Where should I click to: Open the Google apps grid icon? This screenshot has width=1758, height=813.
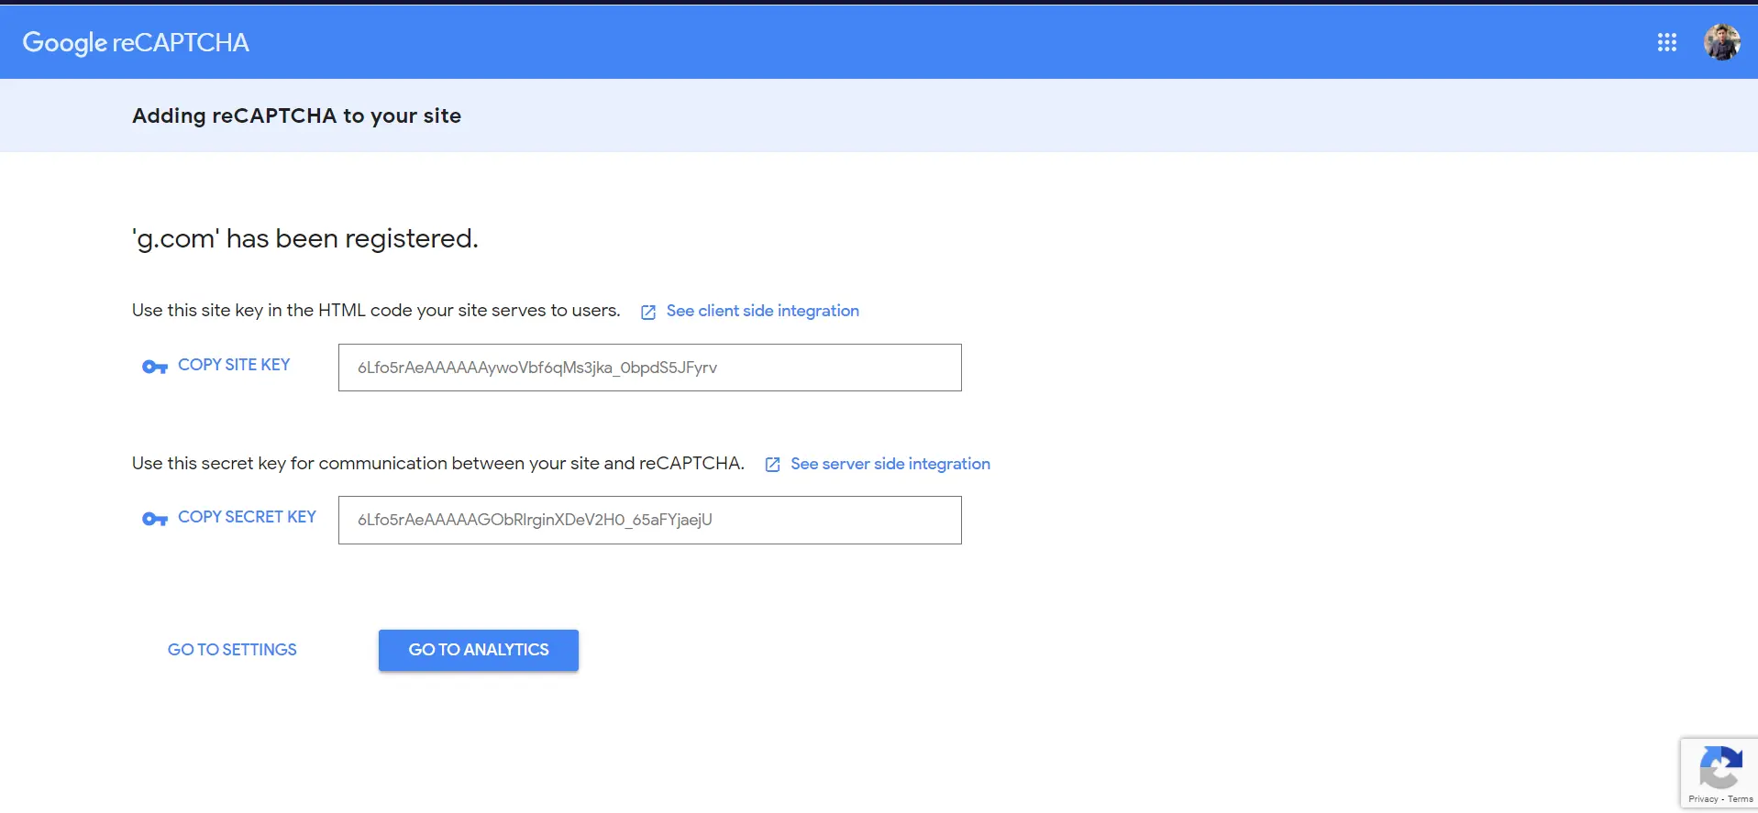click(1667, 42)
